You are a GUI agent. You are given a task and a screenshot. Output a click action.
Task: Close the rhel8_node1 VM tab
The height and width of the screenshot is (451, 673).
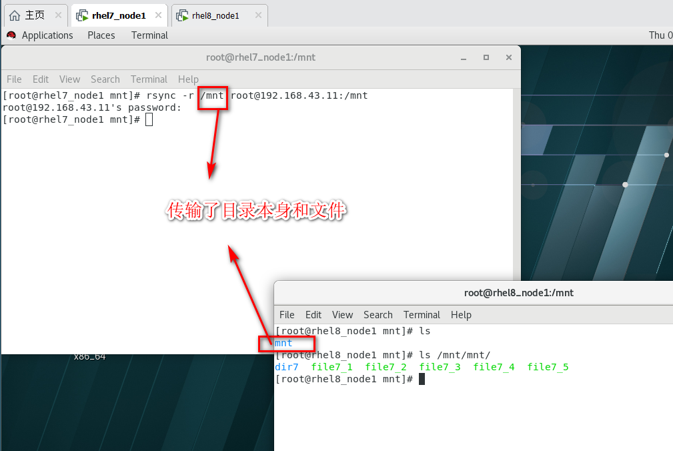click(x=258, y=15)
